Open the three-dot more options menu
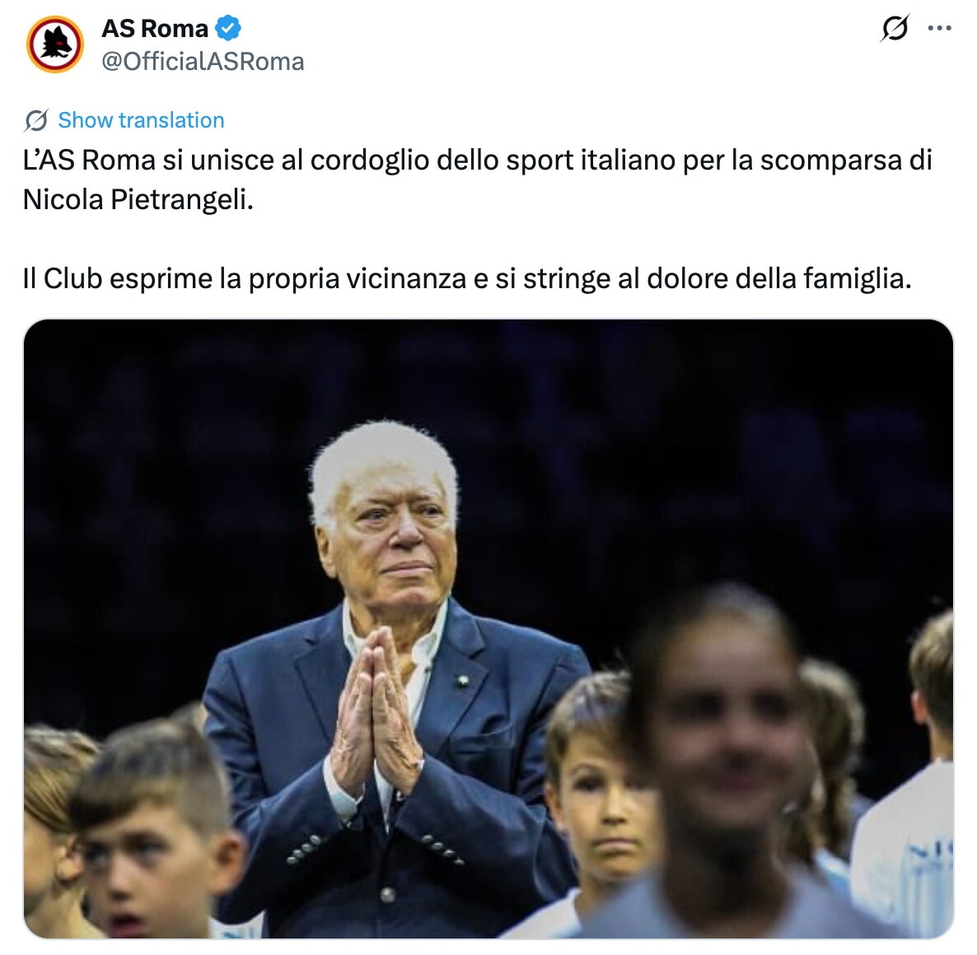This screenshot has height=955, width=977. click(x=939, y=28)
